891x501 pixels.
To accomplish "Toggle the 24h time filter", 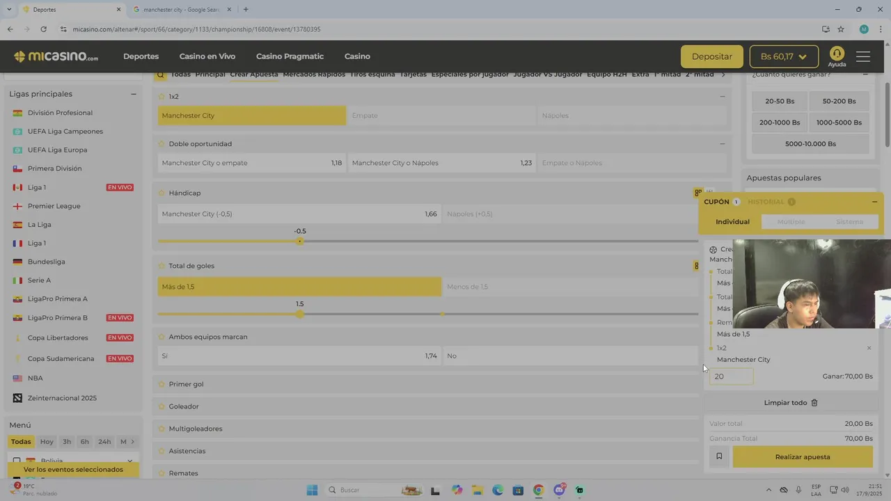I will tap(104, 442).
